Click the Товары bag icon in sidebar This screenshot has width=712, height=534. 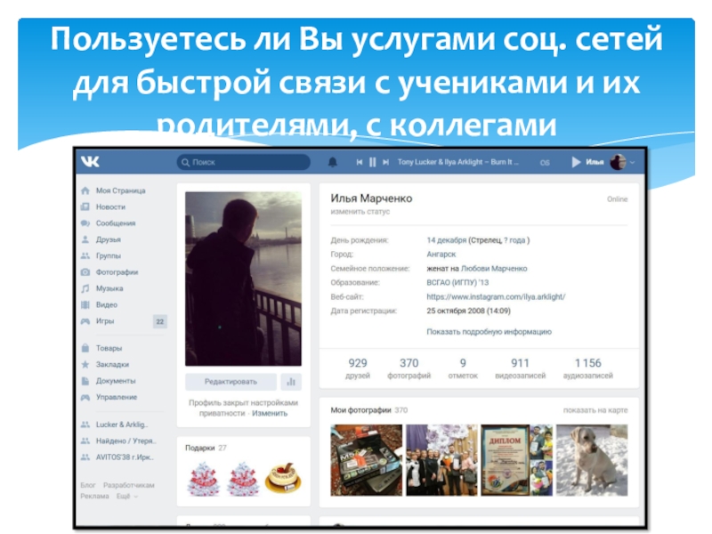point(85,348)
